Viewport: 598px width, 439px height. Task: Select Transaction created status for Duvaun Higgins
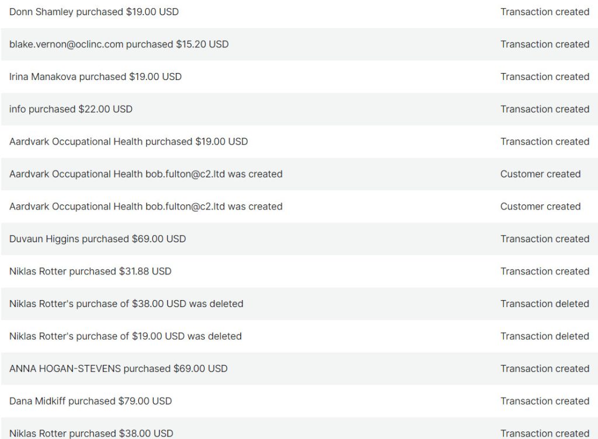pyautogui.click(x=544, y=239)
